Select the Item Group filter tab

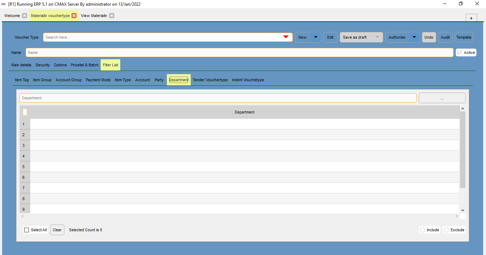[42, 80]
